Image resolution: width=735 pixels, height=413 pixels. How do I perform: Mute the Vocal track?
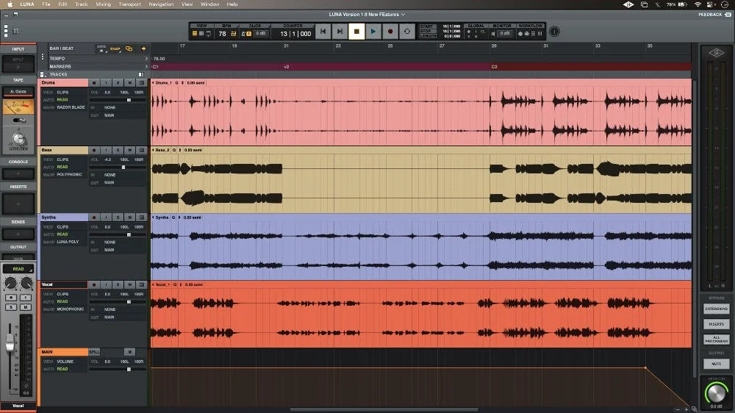pos(130,284)
